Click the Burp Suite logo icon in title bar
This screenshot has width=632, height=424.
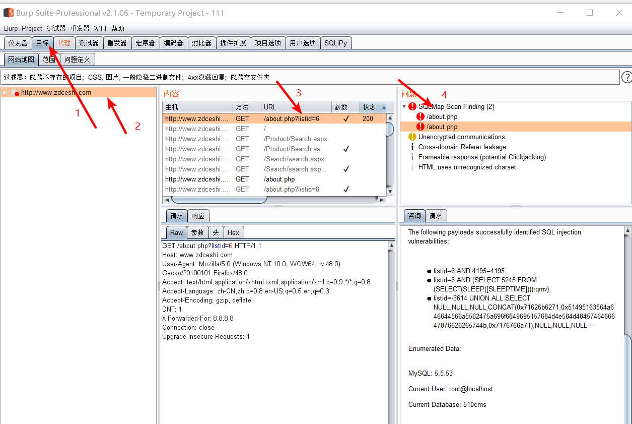pos(9,13)
